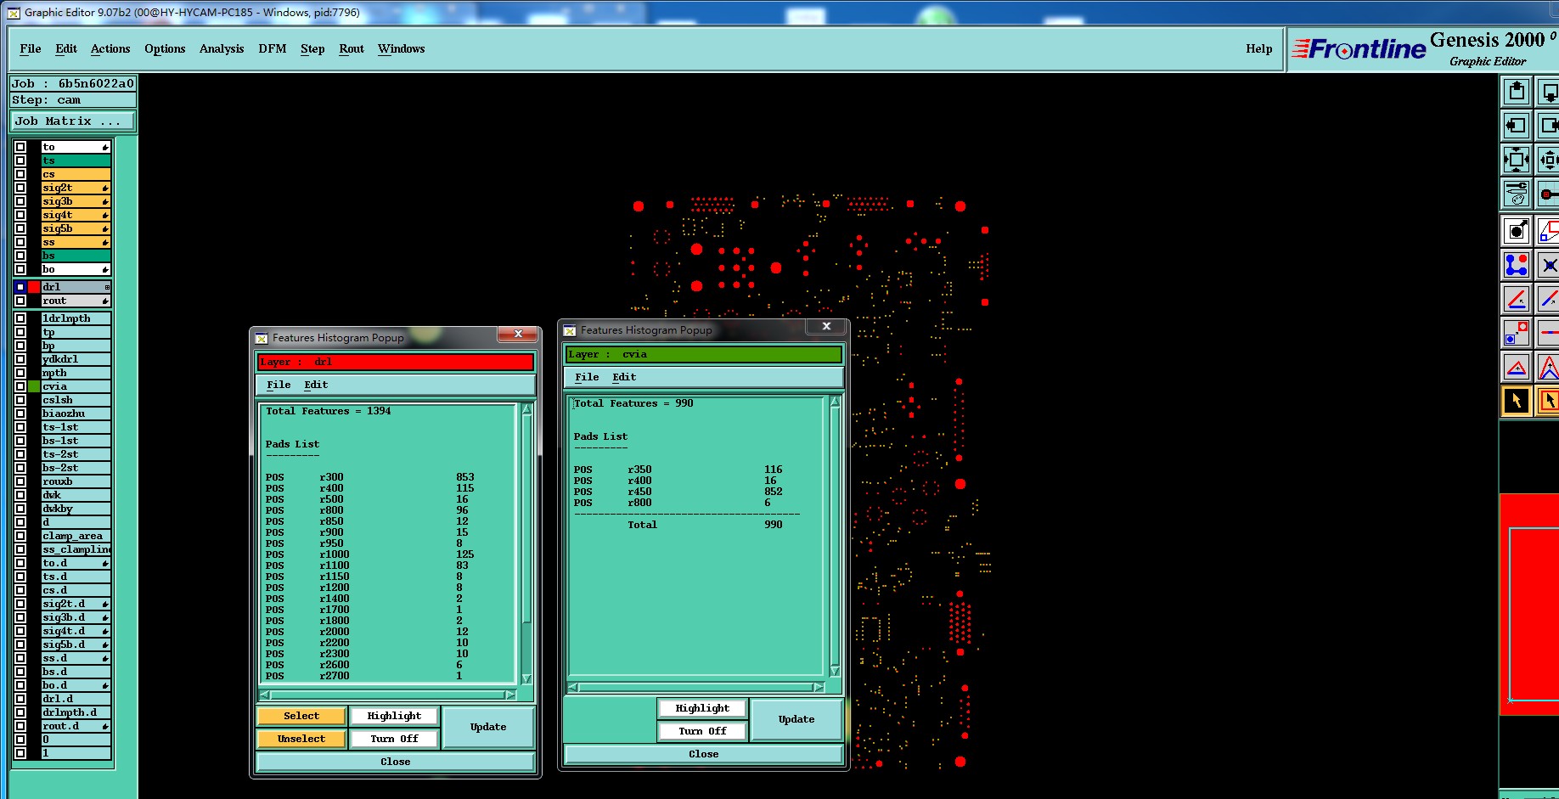
Task: Click the zoom out icon with inward arrows
Action: (x=1548, y=160)
